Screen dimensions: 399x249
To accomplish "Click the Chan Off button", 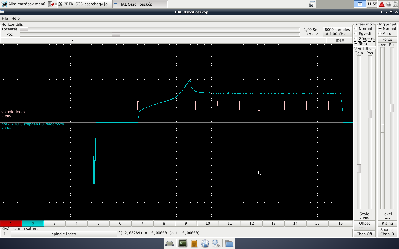I will (x=364, y=234).
